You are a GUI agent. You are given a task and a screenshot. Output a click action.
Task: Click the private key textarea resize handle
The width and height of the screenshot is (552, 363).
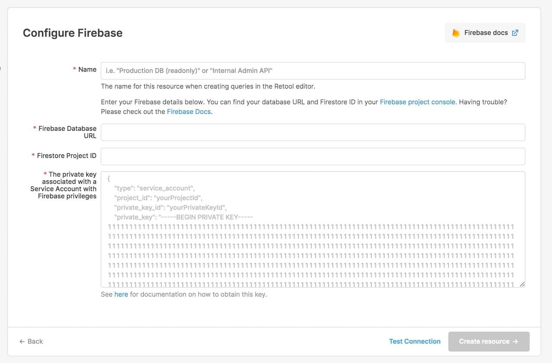click(x=522, y=284)
